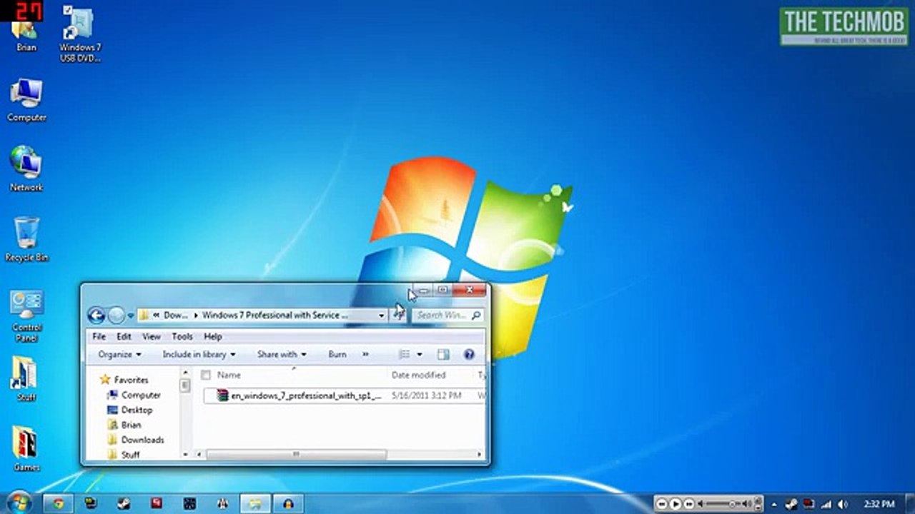Screen dimensions: 915x514
Task: Toggle the Explorer preview pane
Action: click(x=443, y=354)
